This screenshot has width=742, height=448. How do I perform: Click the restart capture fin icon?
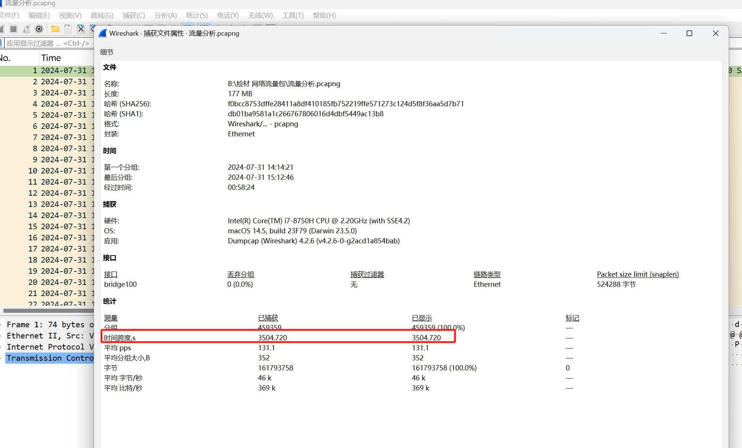point(26,29)
